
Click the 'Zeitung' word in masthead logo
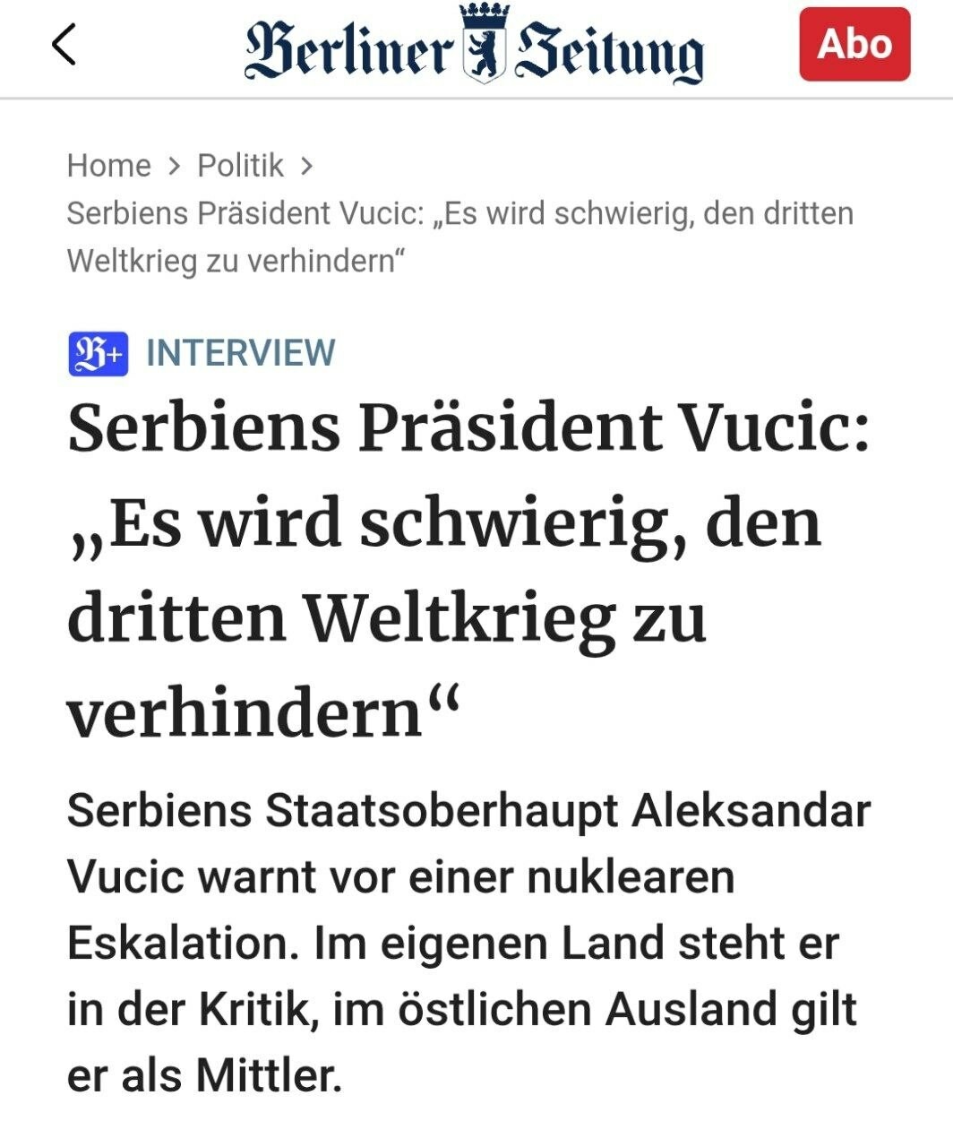(x=609, y=54)
